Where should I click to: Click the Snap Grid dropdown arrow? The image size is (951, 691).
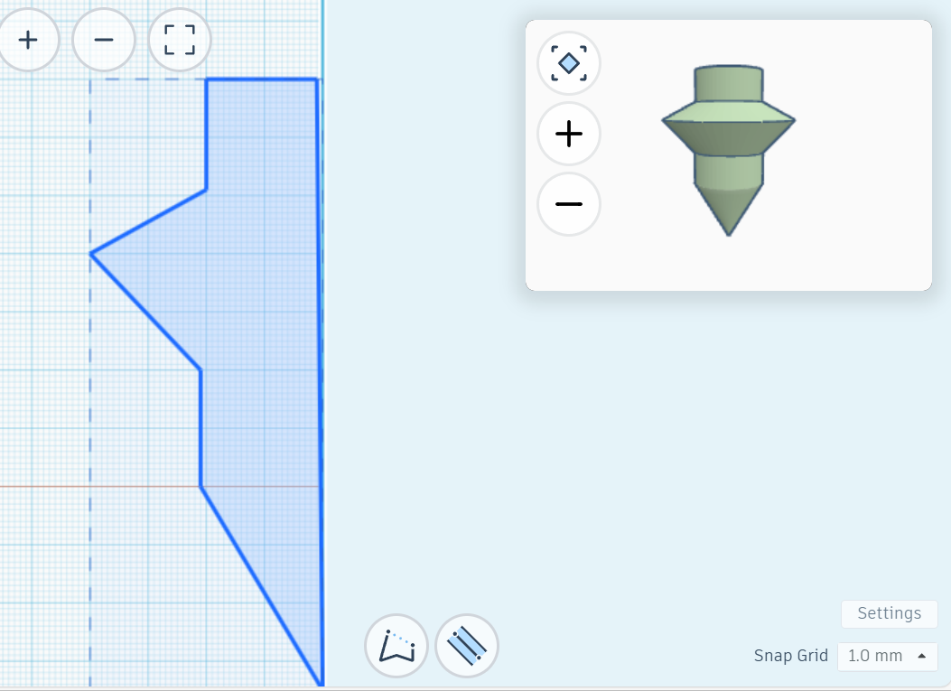point(921,656)
